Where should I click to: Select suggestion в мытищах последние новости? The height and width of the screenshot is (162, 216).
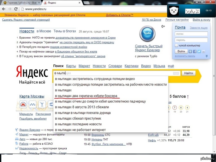(111, 124)
